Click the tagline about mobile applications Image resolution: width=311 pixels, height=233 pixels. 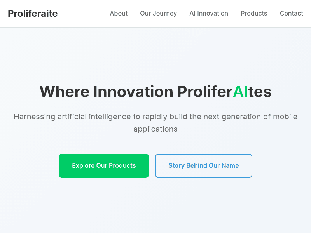(155, 123)
